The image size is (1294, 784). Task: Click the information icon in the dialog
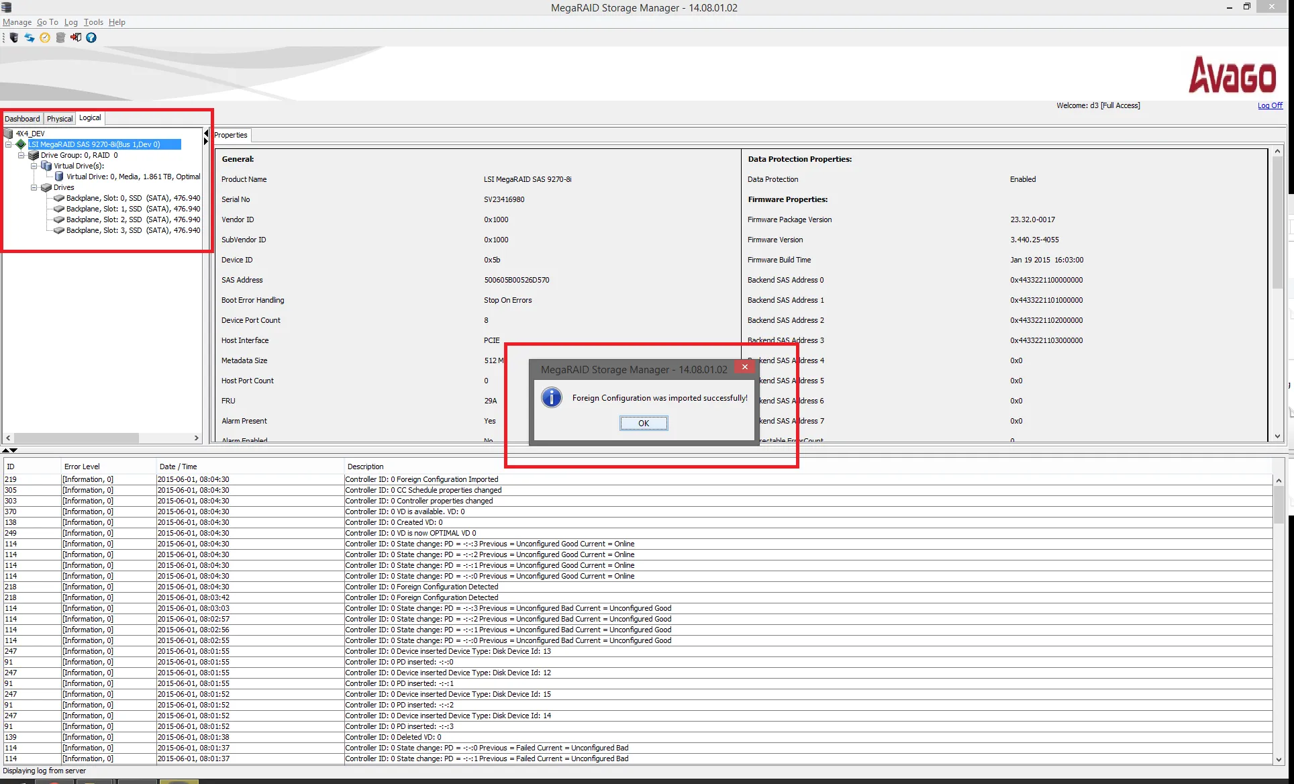551,397
